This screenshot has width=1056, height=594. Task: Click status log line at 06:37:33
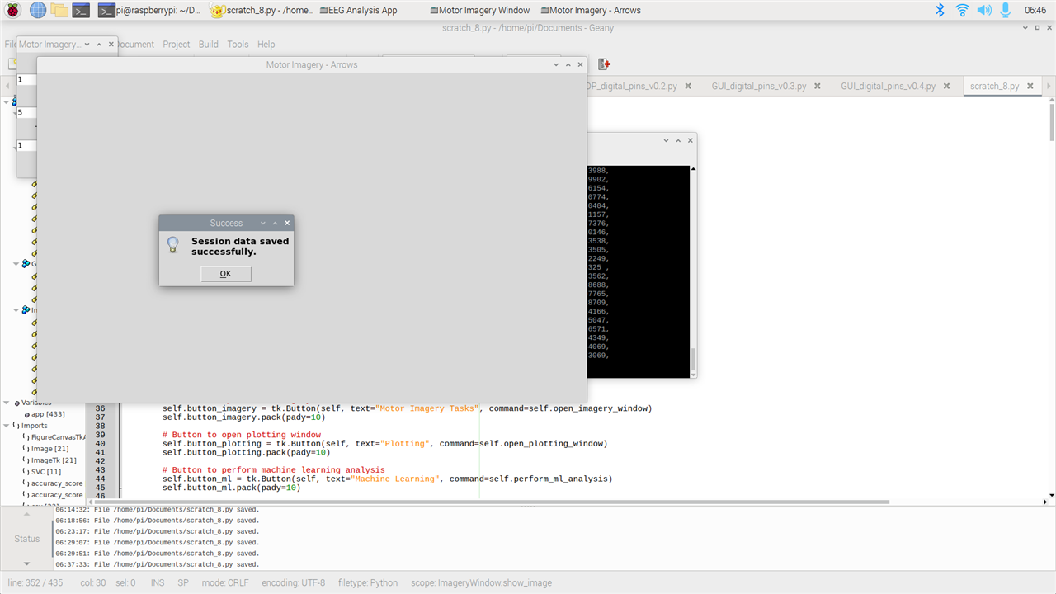tap(157, 564)
